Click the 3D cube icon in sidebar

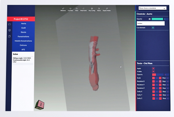click(x=9, y=30)
